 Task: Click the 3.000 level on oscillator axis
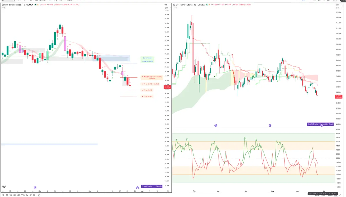pos(338,133)
